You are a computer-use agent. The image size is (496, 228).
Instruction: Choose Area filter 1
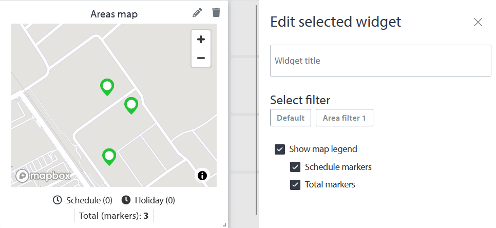click(344, 118)
